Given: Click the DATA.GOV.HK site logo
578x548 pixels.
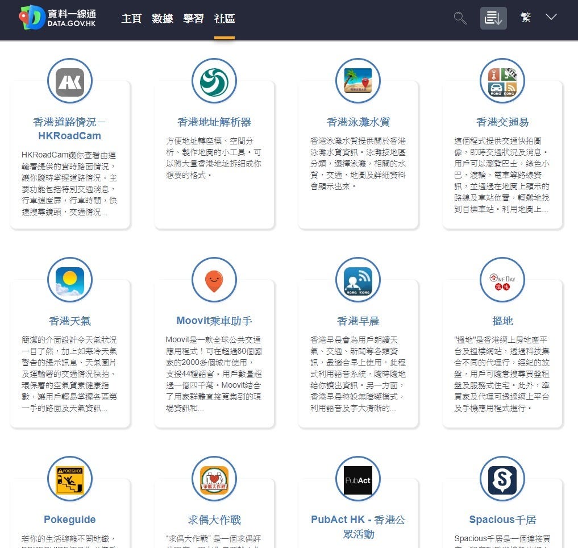Looking at the screenshot, I should (x=58, y=18).
